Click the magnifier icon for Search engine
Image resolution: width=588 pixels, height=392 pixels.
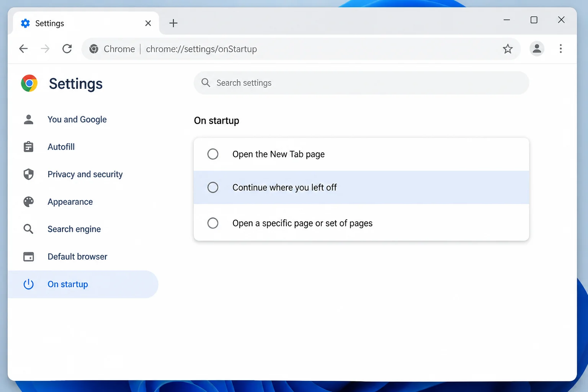click(x=28, y=229)
